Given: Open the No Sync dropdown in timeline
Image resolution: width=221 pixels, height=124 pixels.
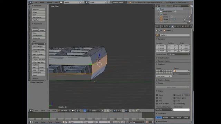Looking at the screenshot, I should click(136, 122).
